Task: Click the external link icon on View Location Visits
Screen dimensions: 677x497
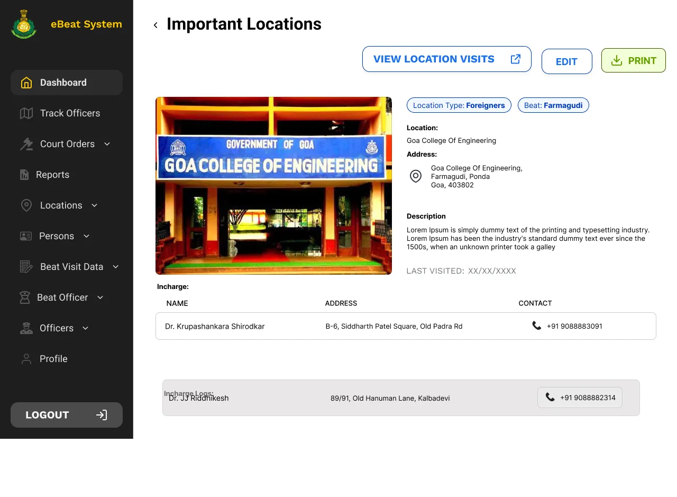Action: pos(516,59)
